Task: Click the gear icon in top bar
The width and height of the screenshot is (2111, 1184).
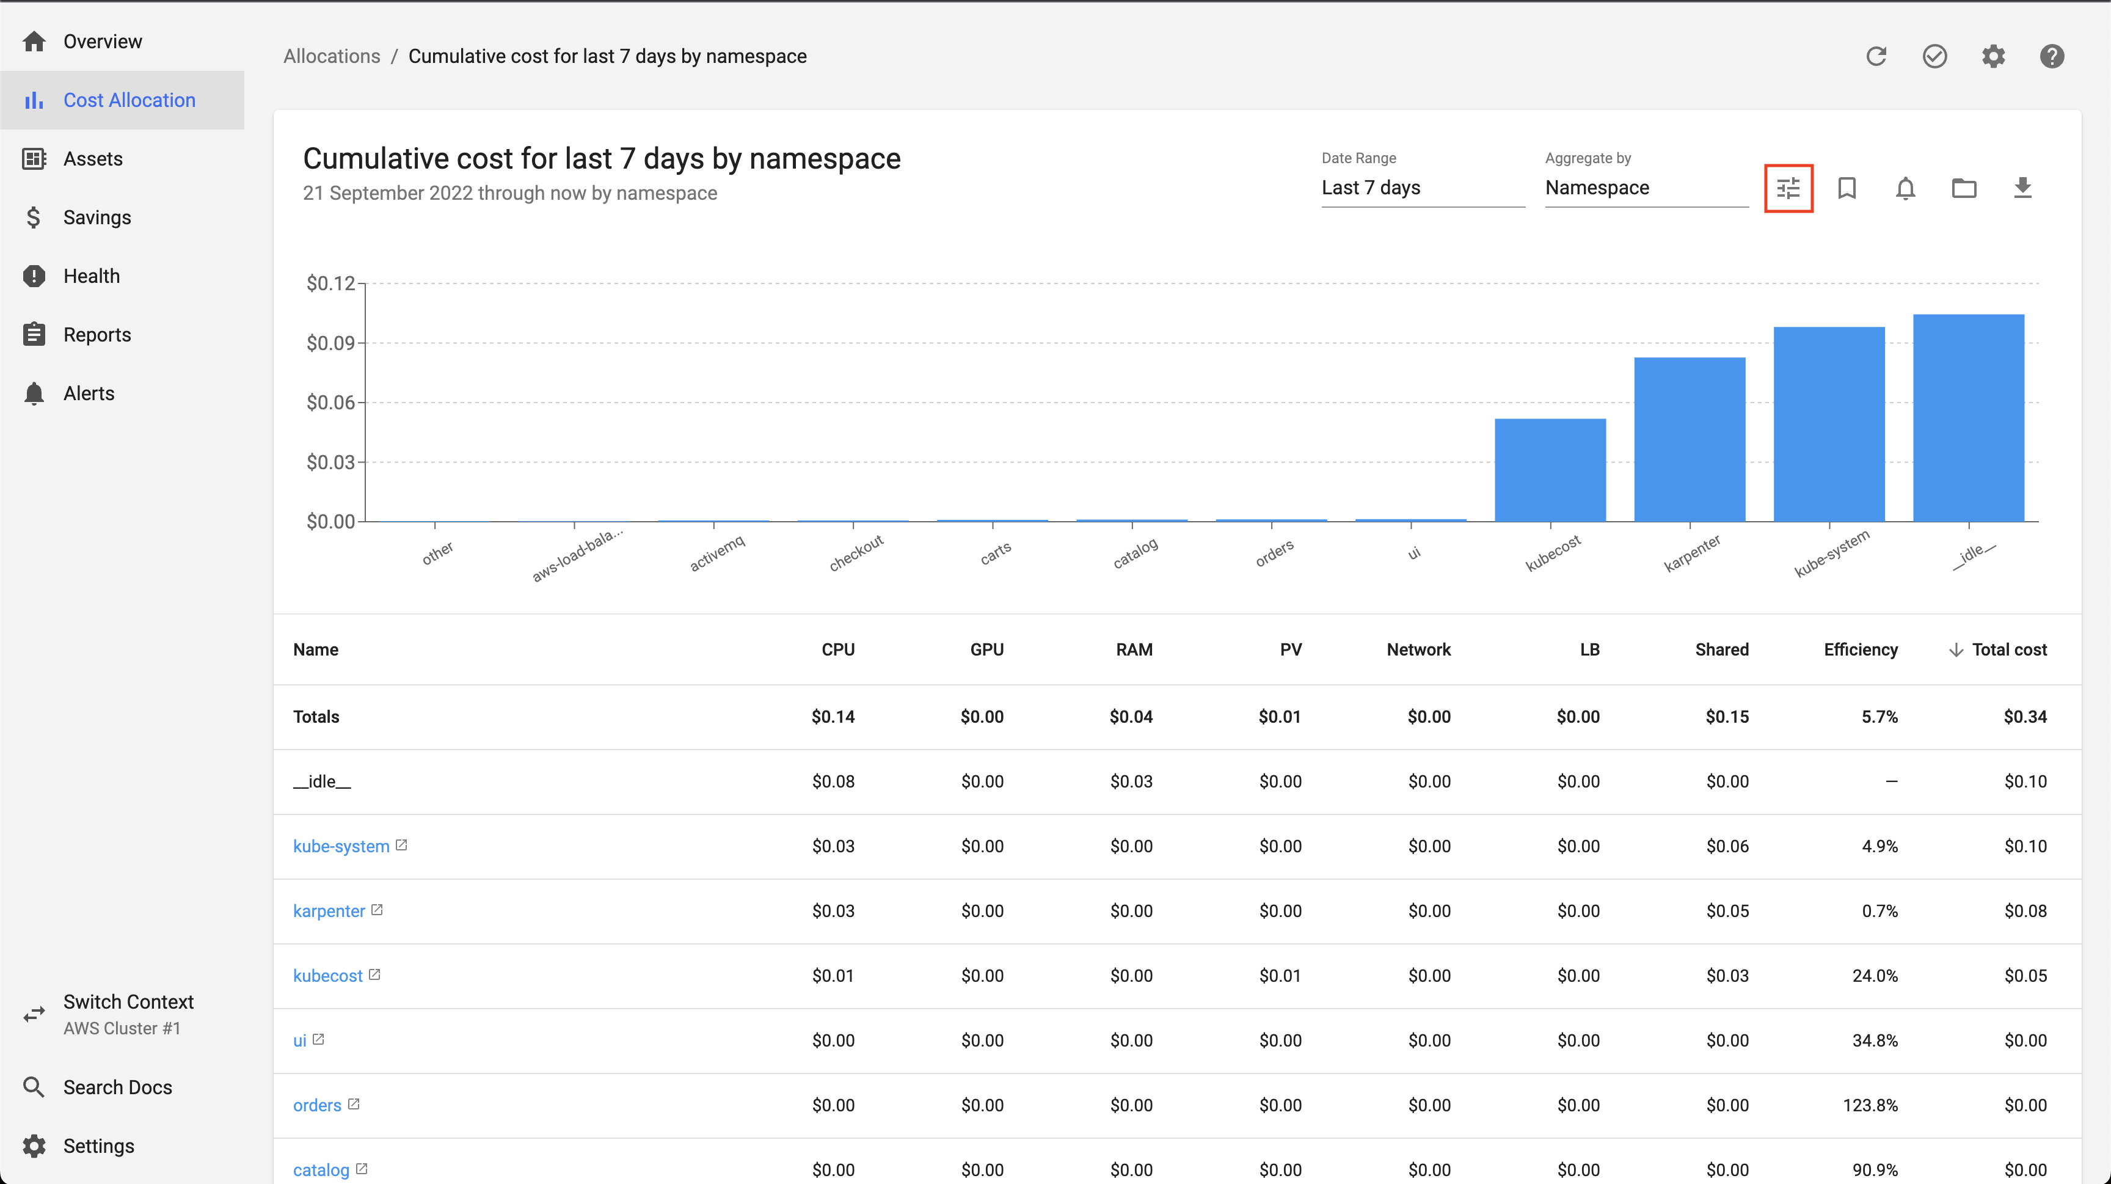Action: [x=1993, y=56]
